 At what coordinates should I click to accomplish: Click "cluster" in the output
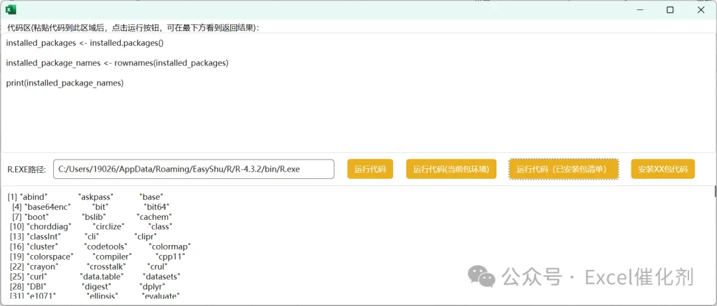(x=42, y=246)
